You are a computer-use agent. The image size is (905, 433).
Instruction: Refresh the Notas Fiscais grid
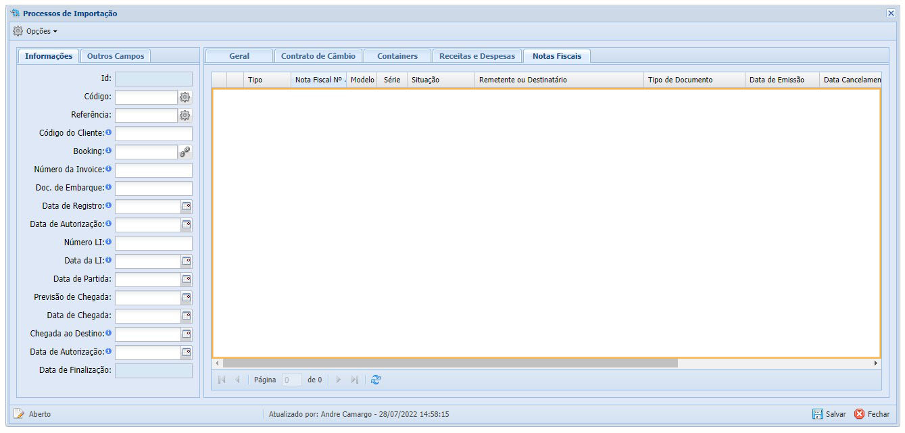click(376, 380)
